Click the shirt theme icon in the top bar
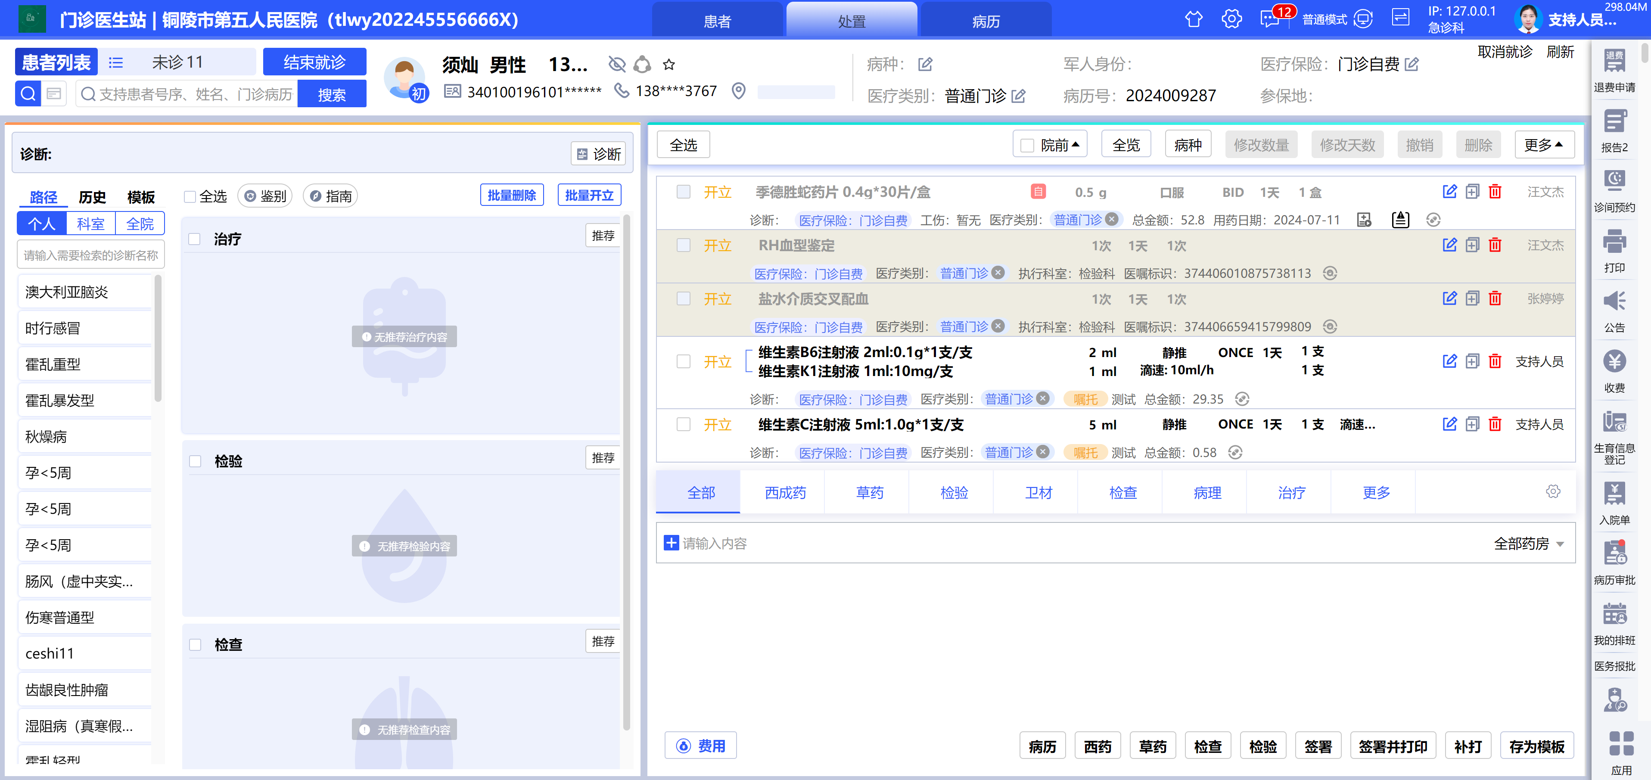1651x780 pixels. [1194, 19]
